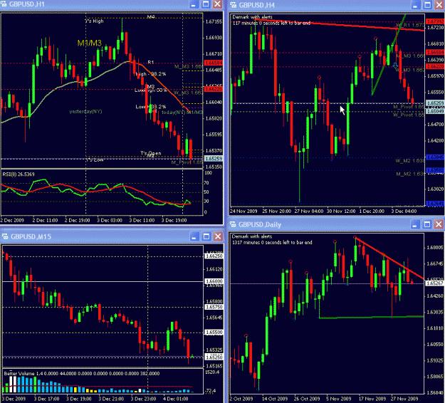Click the '30 Nov 12:00' time label on H4
Screen dimensions: 445x403
click(341, 211)
